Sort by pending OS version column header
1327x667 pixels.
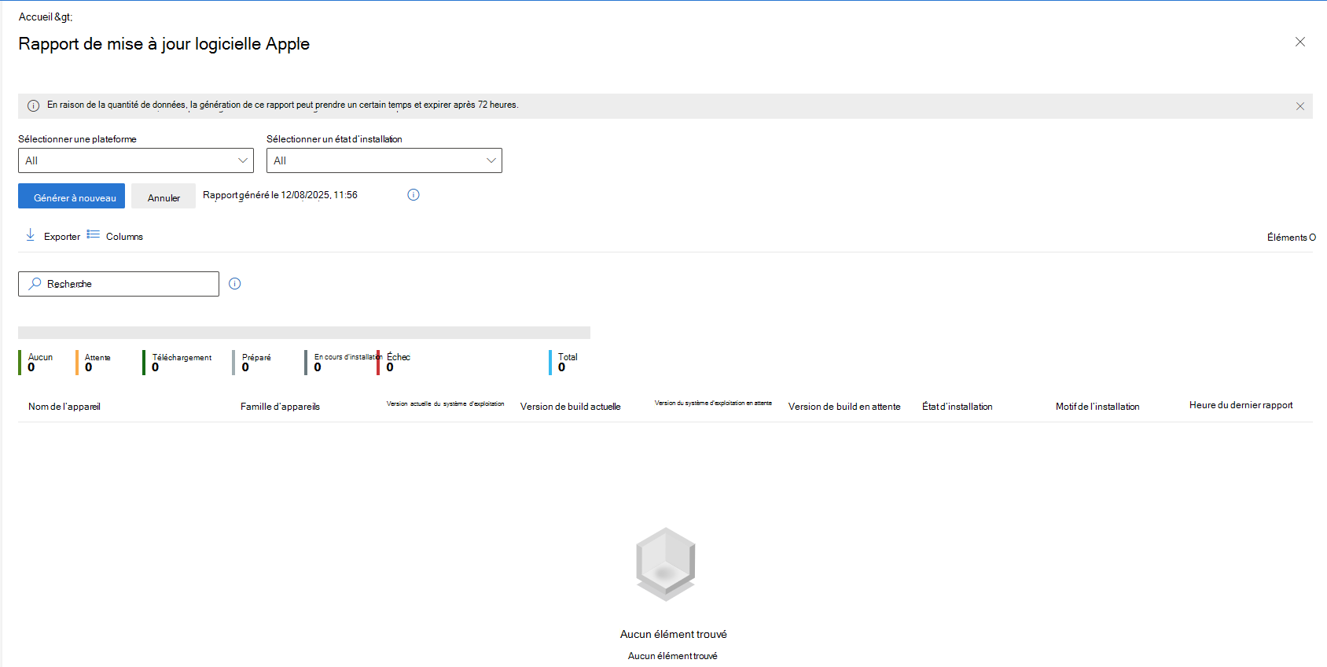click(713, 403)
